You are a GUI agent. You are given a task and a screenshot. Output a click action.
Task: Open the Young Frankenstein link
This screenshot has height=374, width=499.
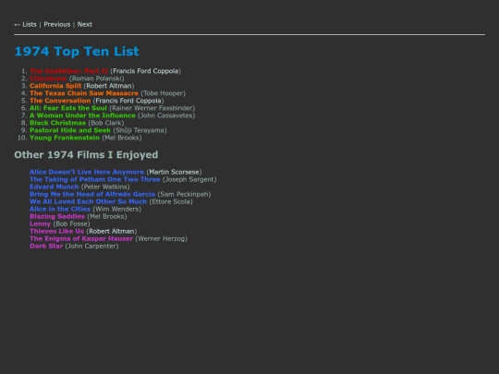[65, 138]
